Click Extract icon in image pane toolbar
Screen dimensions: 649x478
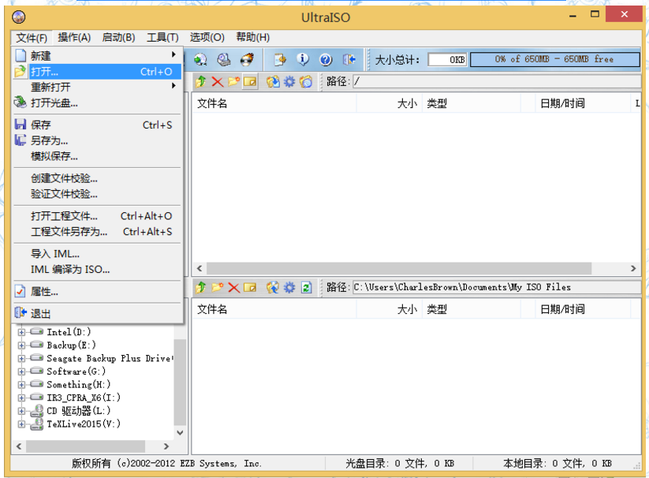click(273, 81)
